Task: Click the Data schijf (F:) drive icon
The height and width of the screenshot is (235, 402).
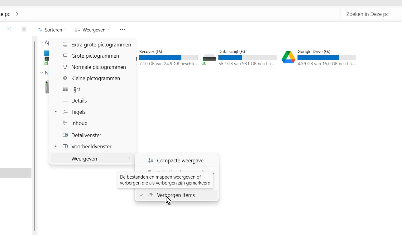Action: coord(209,58)
